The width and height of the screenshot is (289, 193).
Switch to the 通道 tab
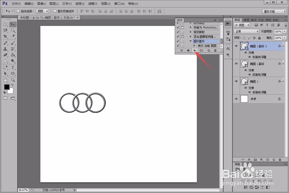tap(246, 20)
